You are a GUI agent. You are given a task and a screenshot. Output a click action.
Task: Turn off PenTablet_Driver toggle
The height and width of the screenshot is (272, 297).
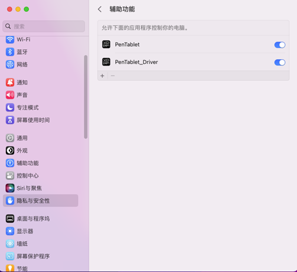[280, 63]
